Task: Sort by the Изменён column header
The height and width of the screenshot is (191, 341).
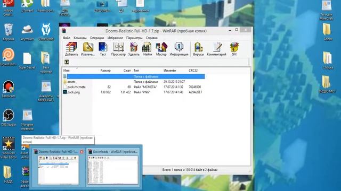Action: coord(170,71)
